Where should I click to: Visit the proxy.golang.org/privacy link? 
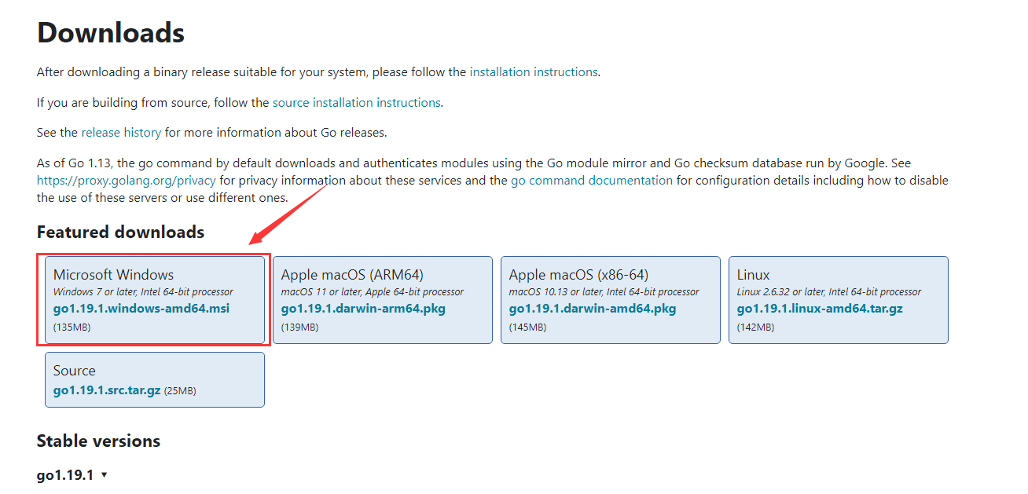pos(126,180)
